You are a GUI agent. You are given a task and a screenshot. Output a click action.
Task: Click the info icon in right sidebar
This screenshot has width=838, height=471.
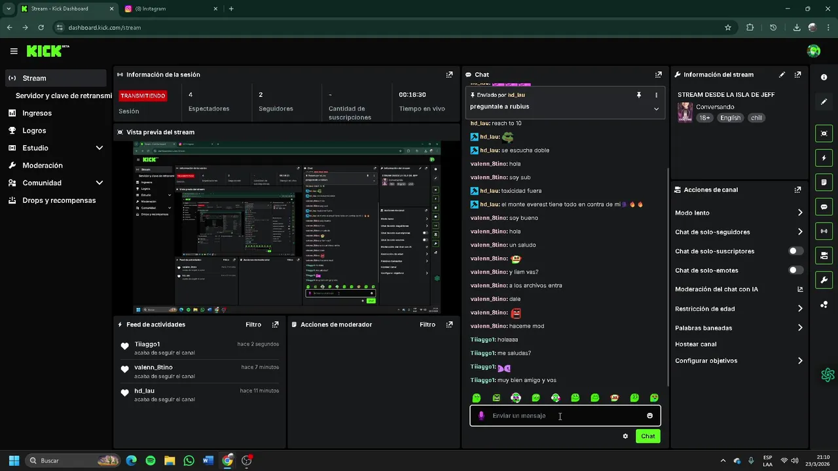click(824, 77)
